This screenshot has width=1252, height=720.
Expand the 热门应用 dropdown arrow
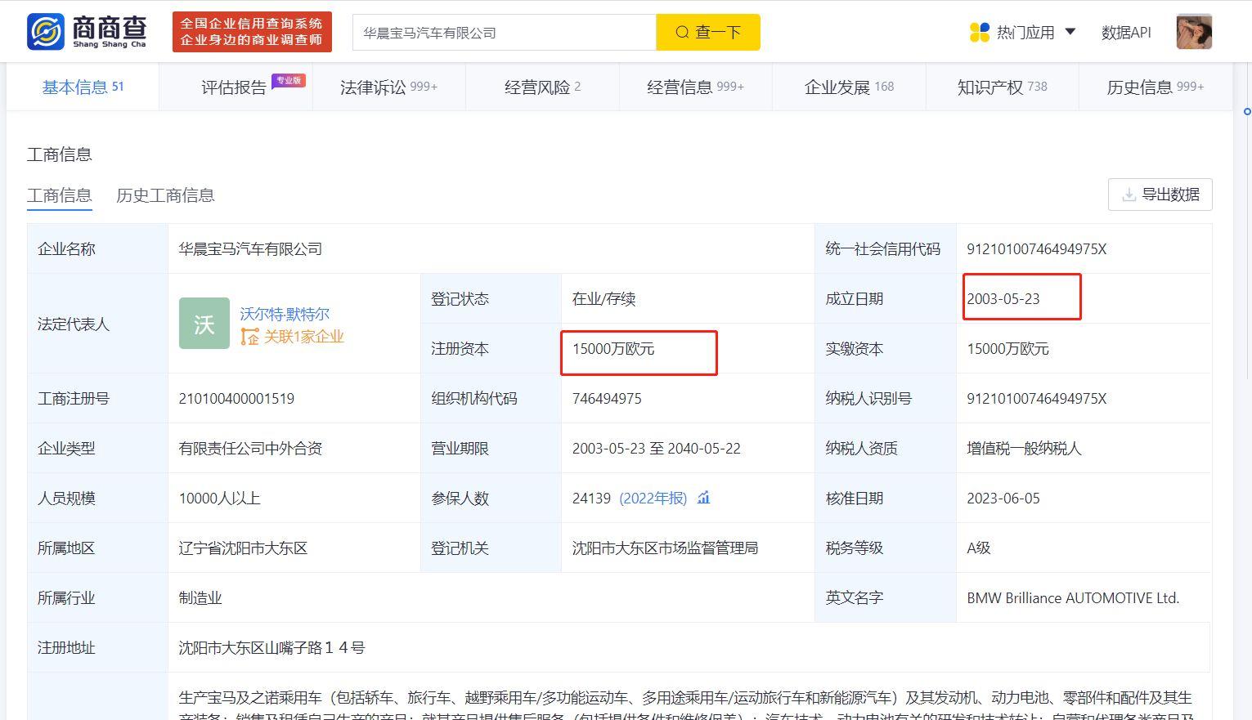1071,31
